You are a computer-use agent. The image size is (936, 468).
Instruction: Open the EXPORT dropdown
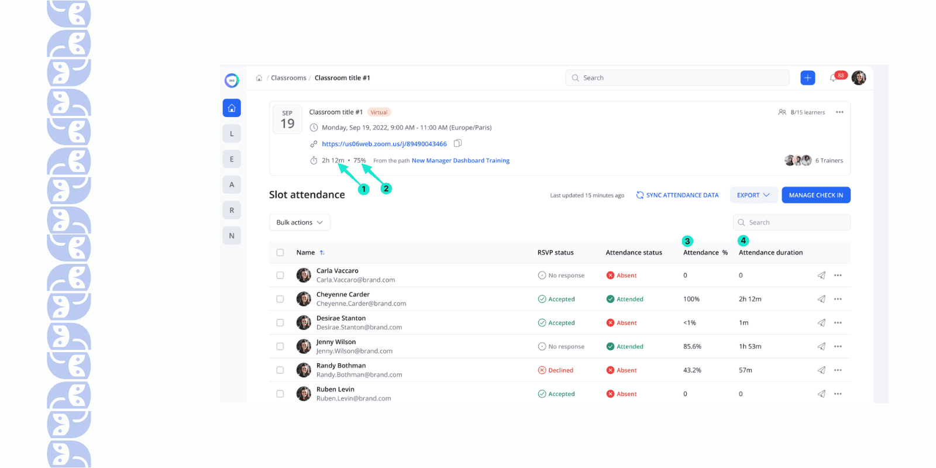(753, 195)
